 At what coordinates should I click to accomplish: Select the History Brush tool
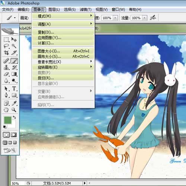click(x=14, y=68)
